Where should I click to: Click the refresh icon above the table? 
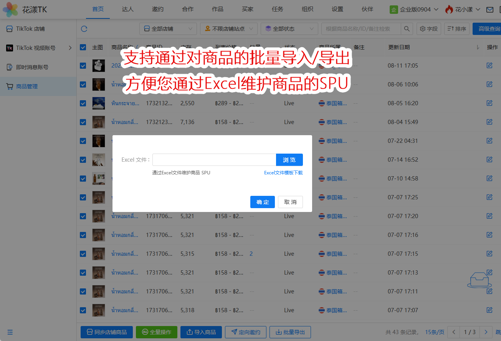(84, 29)
